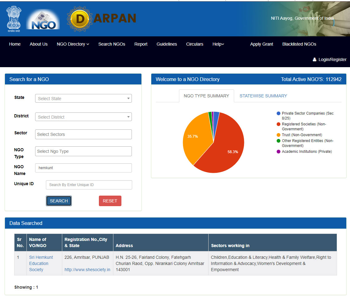Open the Blacklisted NGOs menu item
350x297 pixels.
(x=299, y=44)
